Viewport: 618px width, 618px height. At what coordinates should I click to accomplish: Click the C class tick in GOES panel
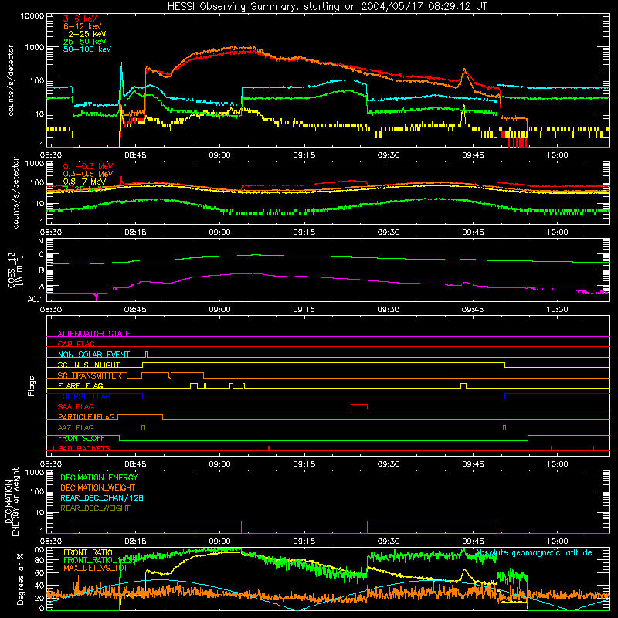(42, 255)
